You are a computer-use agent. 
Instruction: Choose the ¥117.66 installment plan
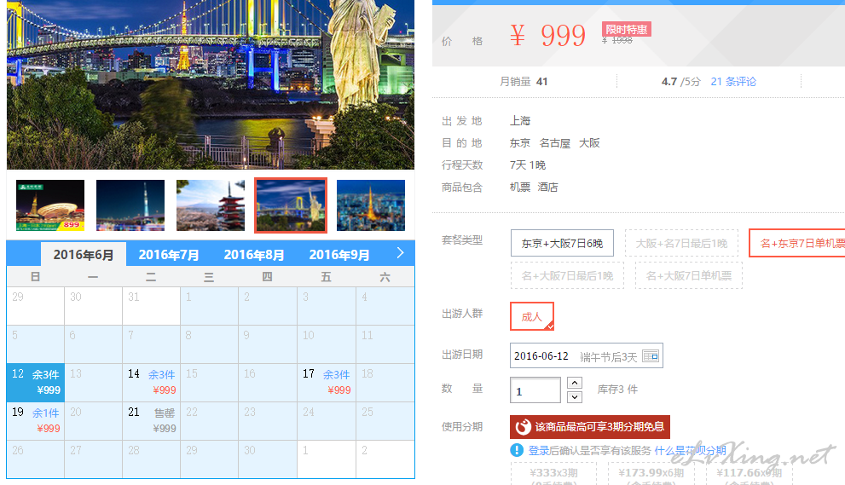pyautogui.click(x=749, y=473)
